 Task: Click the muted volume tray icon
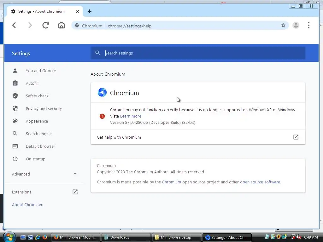pyautogui.click(x=299, y=237)
